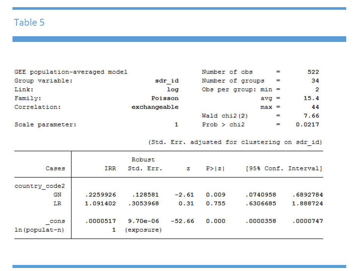This screenshot has height=271, width=353.
Task: Click the _cons p-value 0.000
Action: click(x=215, y=221)
